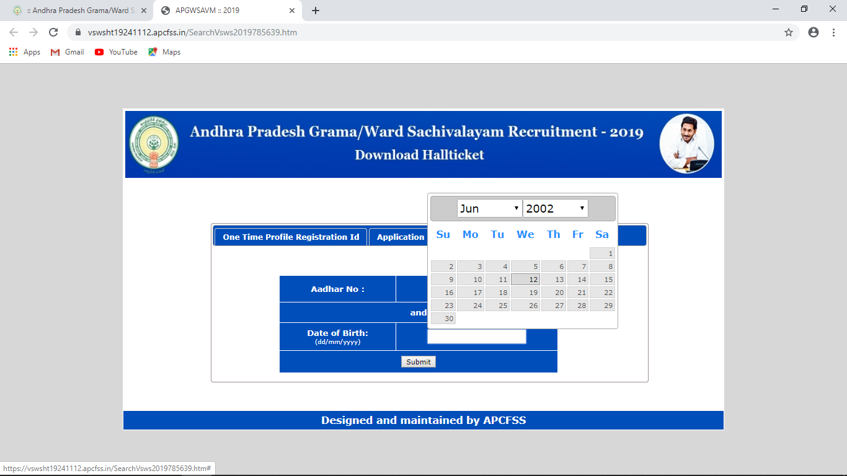This screenshot has height=476, width=847.
Task: Open the month dropdown showing Jun
Action: click(x=489, y=208)
